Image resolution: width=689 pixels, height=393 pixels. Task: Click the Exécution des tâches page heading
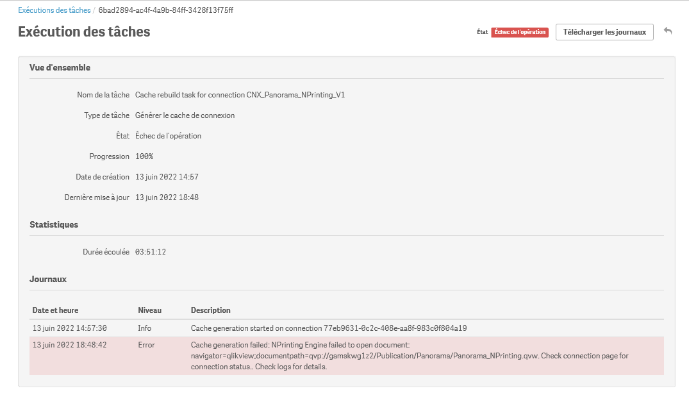coord(84,31)
